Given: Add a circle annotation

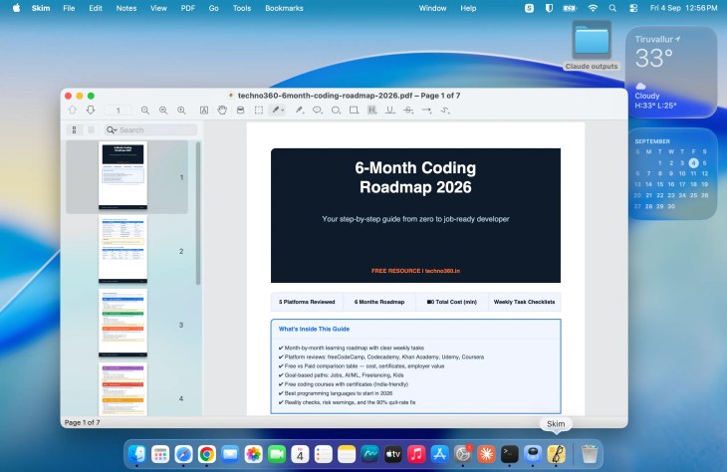Looking at the screenshot, I should click(336, 111).
